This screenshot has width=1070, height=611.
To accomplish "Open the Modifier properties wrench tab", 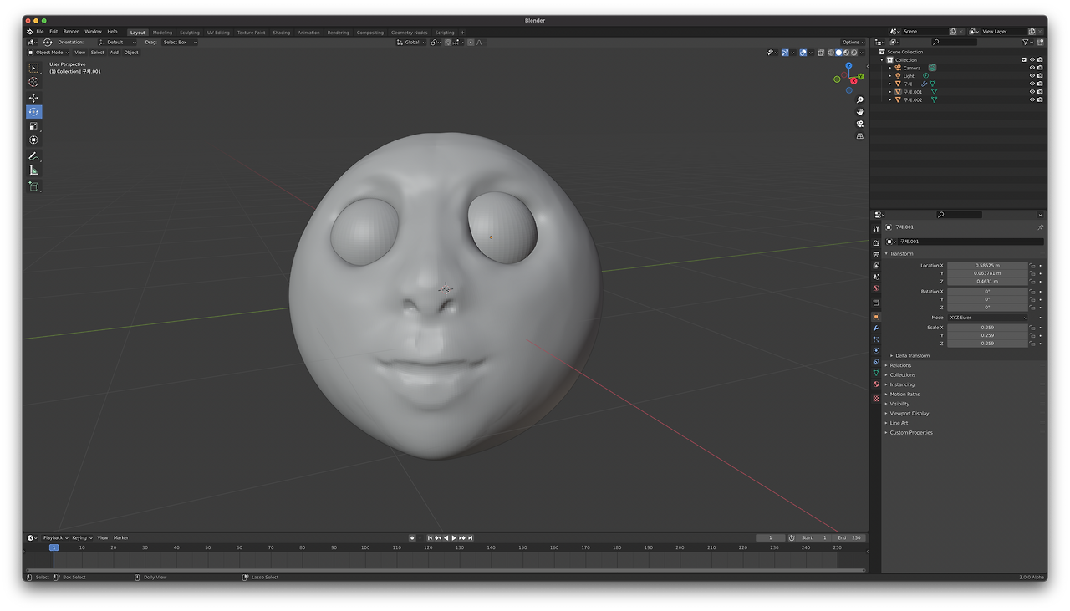I will (x=876, y=328).
